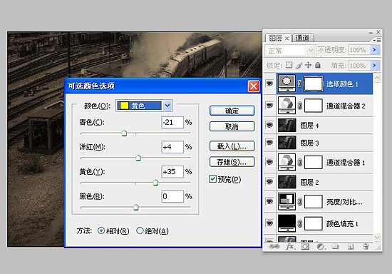This screenshot has width=392, height=274.
Task: Hide the 通道混合器 1 layer
Action: coord(269,162)
